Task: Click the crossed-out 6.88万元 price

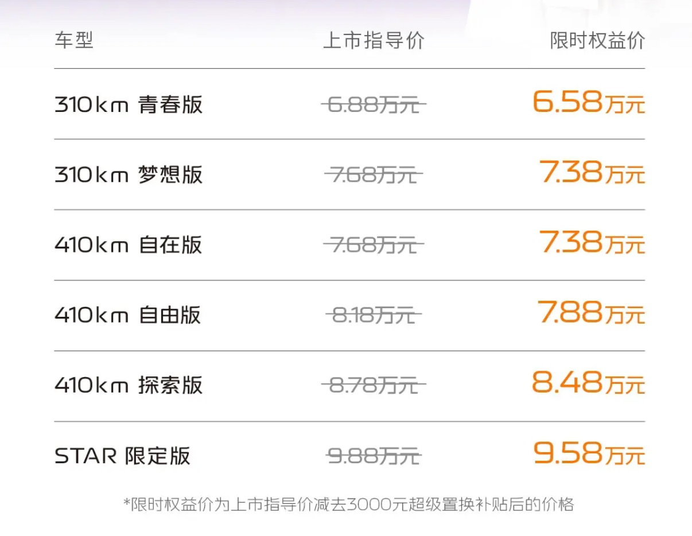Action: [x=374, y=105]
